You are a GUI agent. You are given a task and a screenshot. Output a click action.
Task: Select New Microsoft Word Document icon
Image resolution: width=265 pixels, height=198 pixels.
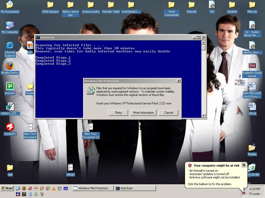coord(252,90)
